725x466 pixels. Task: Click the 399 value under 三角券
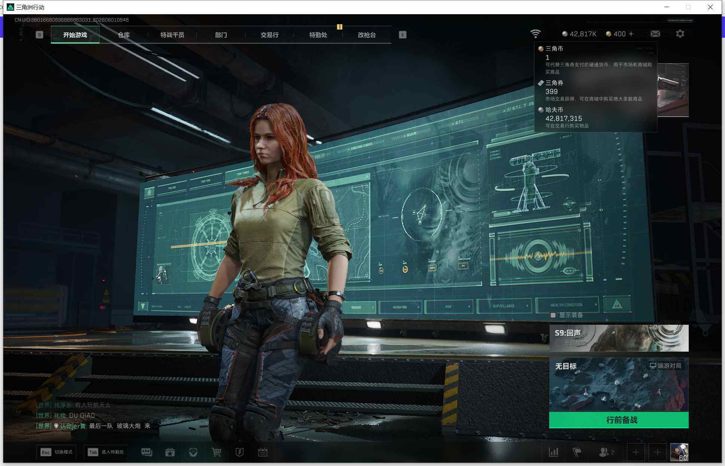[x=551, y=92]
